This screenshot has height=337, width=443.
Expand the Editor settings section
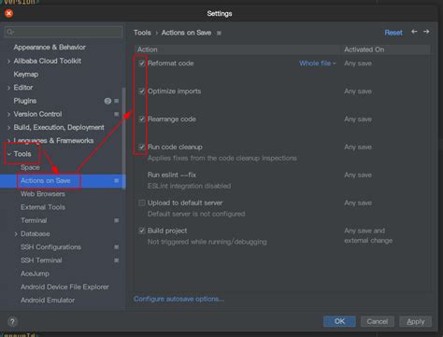click(x=8, y=88)
